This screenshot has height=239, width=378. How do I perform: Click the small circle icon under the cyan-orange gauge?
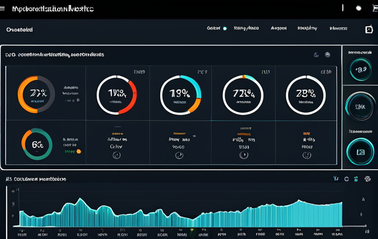click(x=180, y=155)
